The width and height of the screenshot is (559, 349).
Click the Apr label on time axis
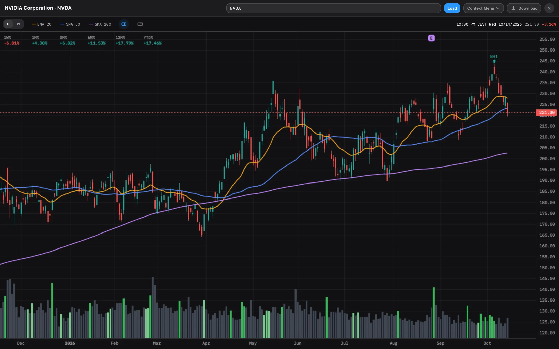206,343
